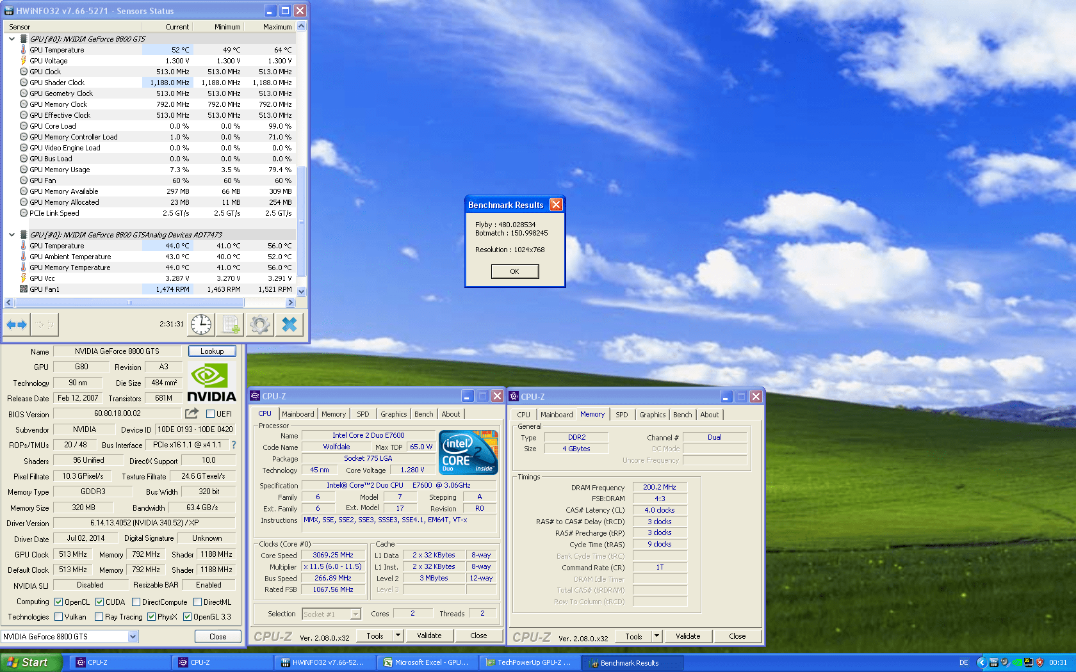
Task: Click the blue X icon in HWiNFO toolbar
Action: (x=289, y=324)
